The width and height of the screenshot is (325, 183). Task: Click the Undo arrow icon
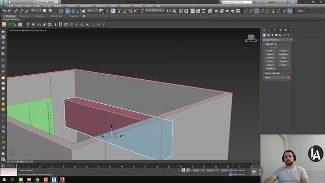(x=4, y=11)
